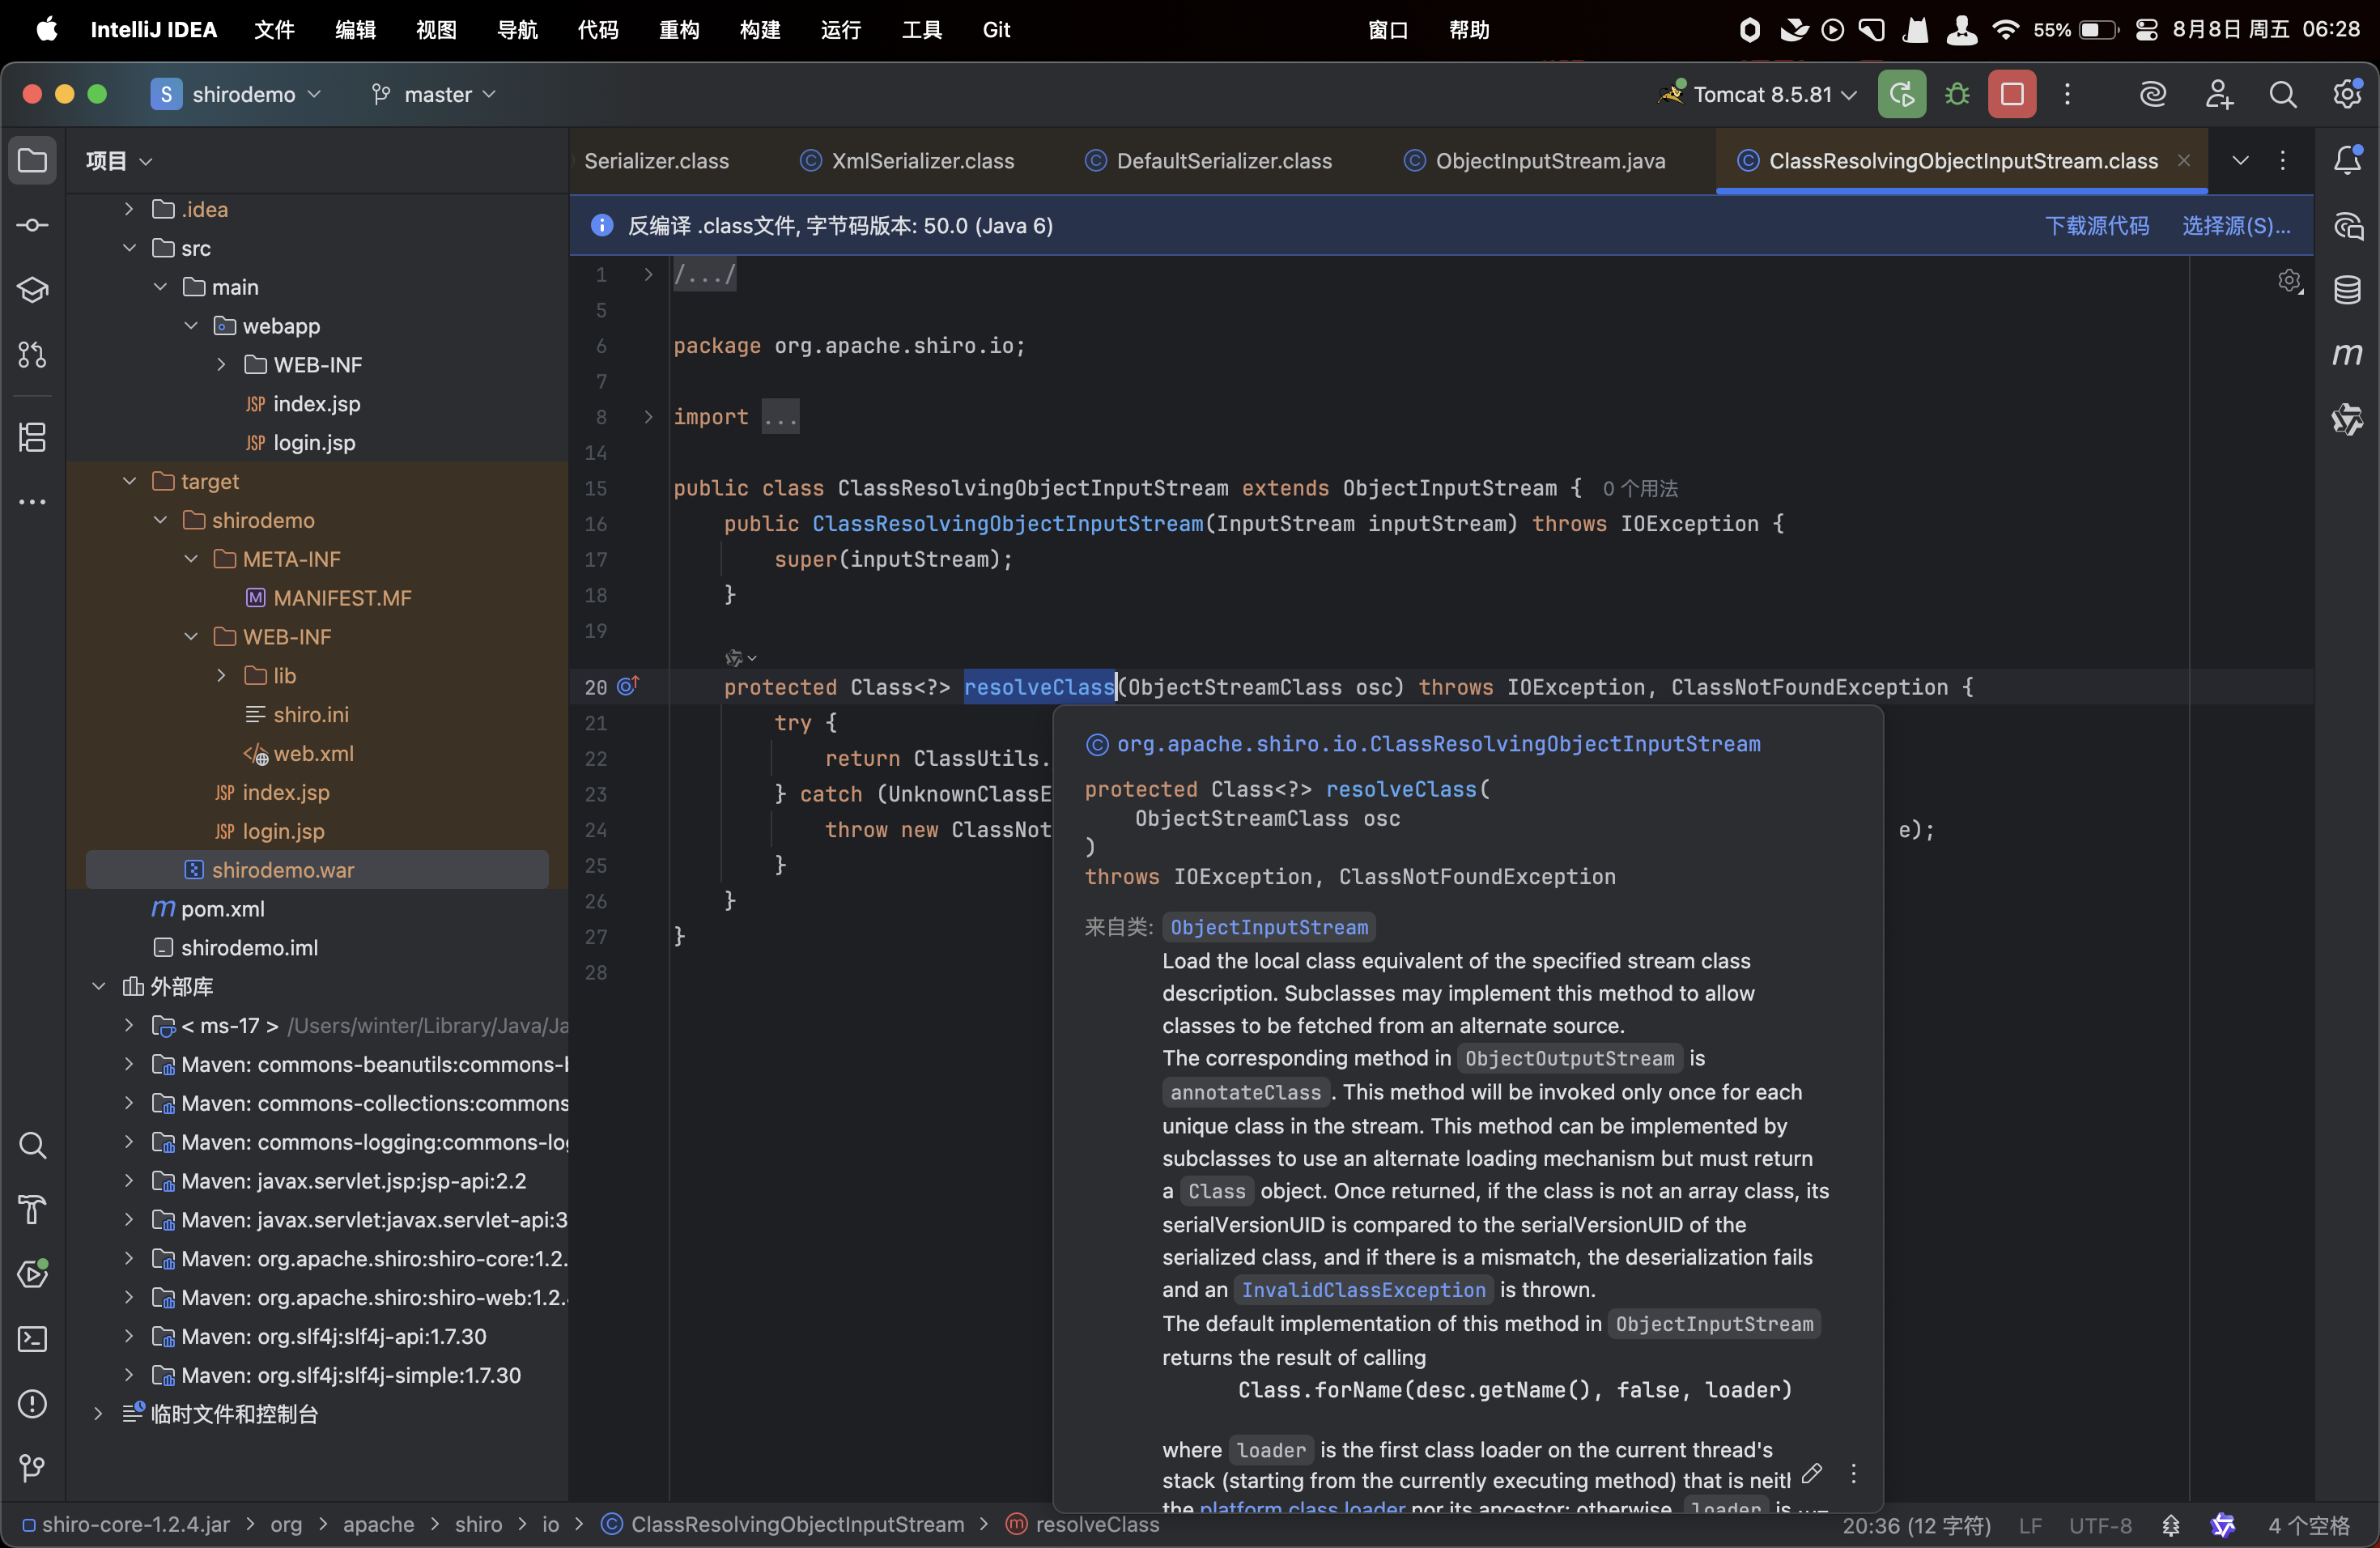The image size is (2380, 1548).
Task: Click InvalidClassException link in documentation popup
Action: pyautogui.click(x=1363, y=1290)
